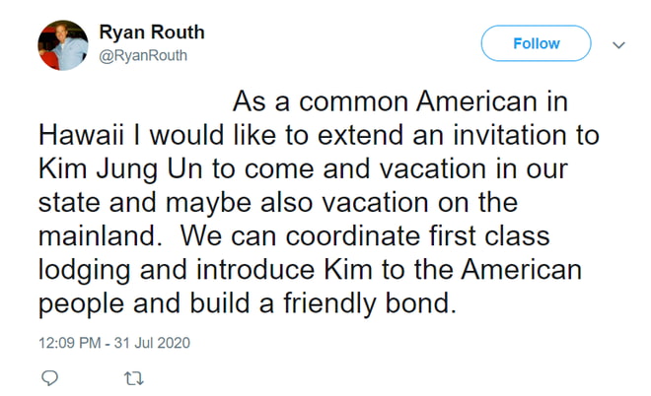Expand the tweet options chevron

point(619,44)
